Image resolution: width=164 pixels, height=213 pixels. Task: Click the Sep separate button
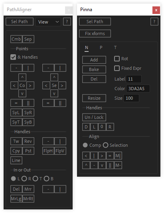[28, 39]
